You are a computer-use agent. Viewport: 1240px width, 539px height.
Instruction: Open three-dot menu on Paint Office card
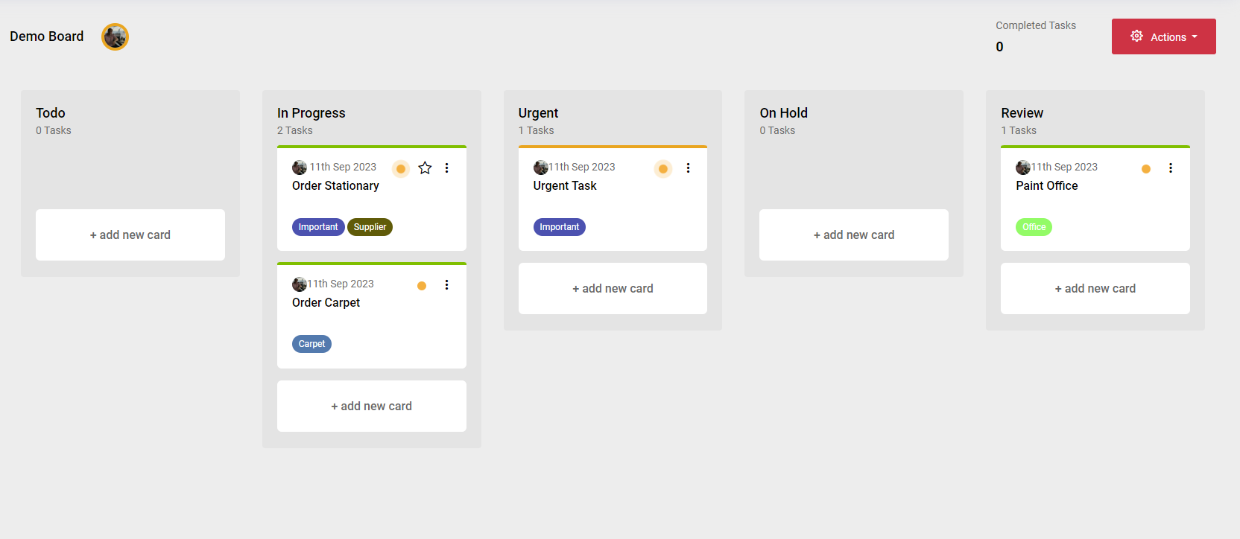coord(1170,168)
